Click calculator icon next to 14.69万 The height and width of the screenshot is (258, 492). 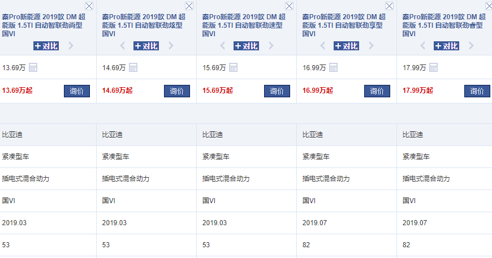click(x=133, y=68)
